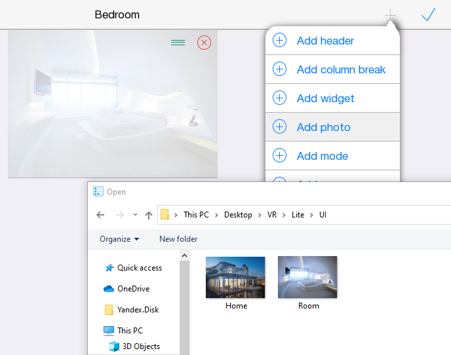The image size is (451, 355).
Task: Click the plus circle beside Add mode
Action: point(279,155)
